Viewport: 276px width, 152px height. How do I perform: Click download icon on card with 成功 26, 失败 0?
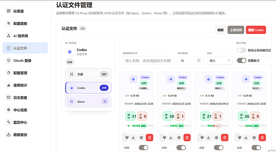coord(246,138)
